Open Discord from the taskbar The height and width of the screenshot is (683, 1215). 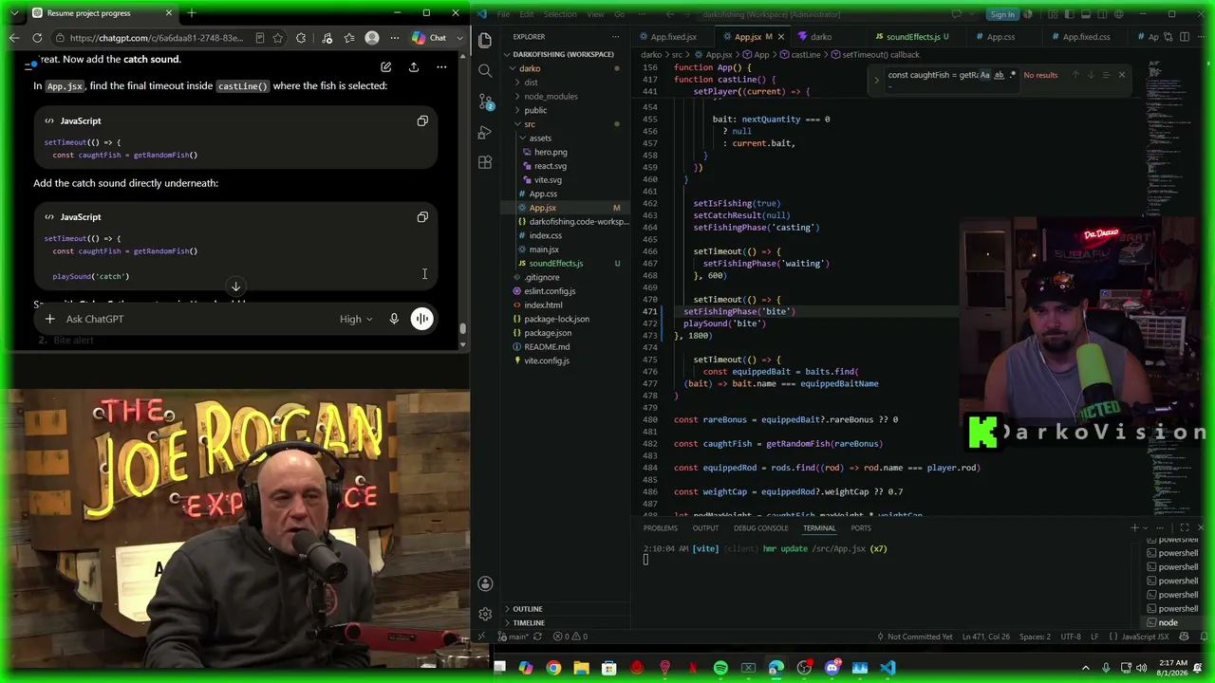832,668
